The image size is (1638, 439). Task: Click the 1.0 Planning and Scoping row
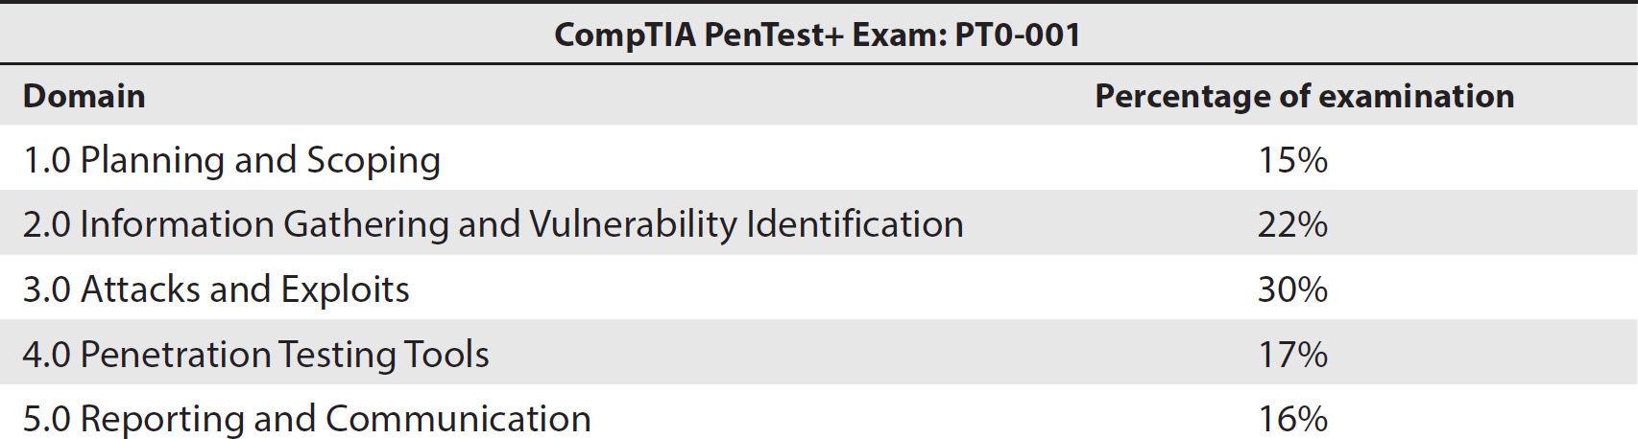819,157
